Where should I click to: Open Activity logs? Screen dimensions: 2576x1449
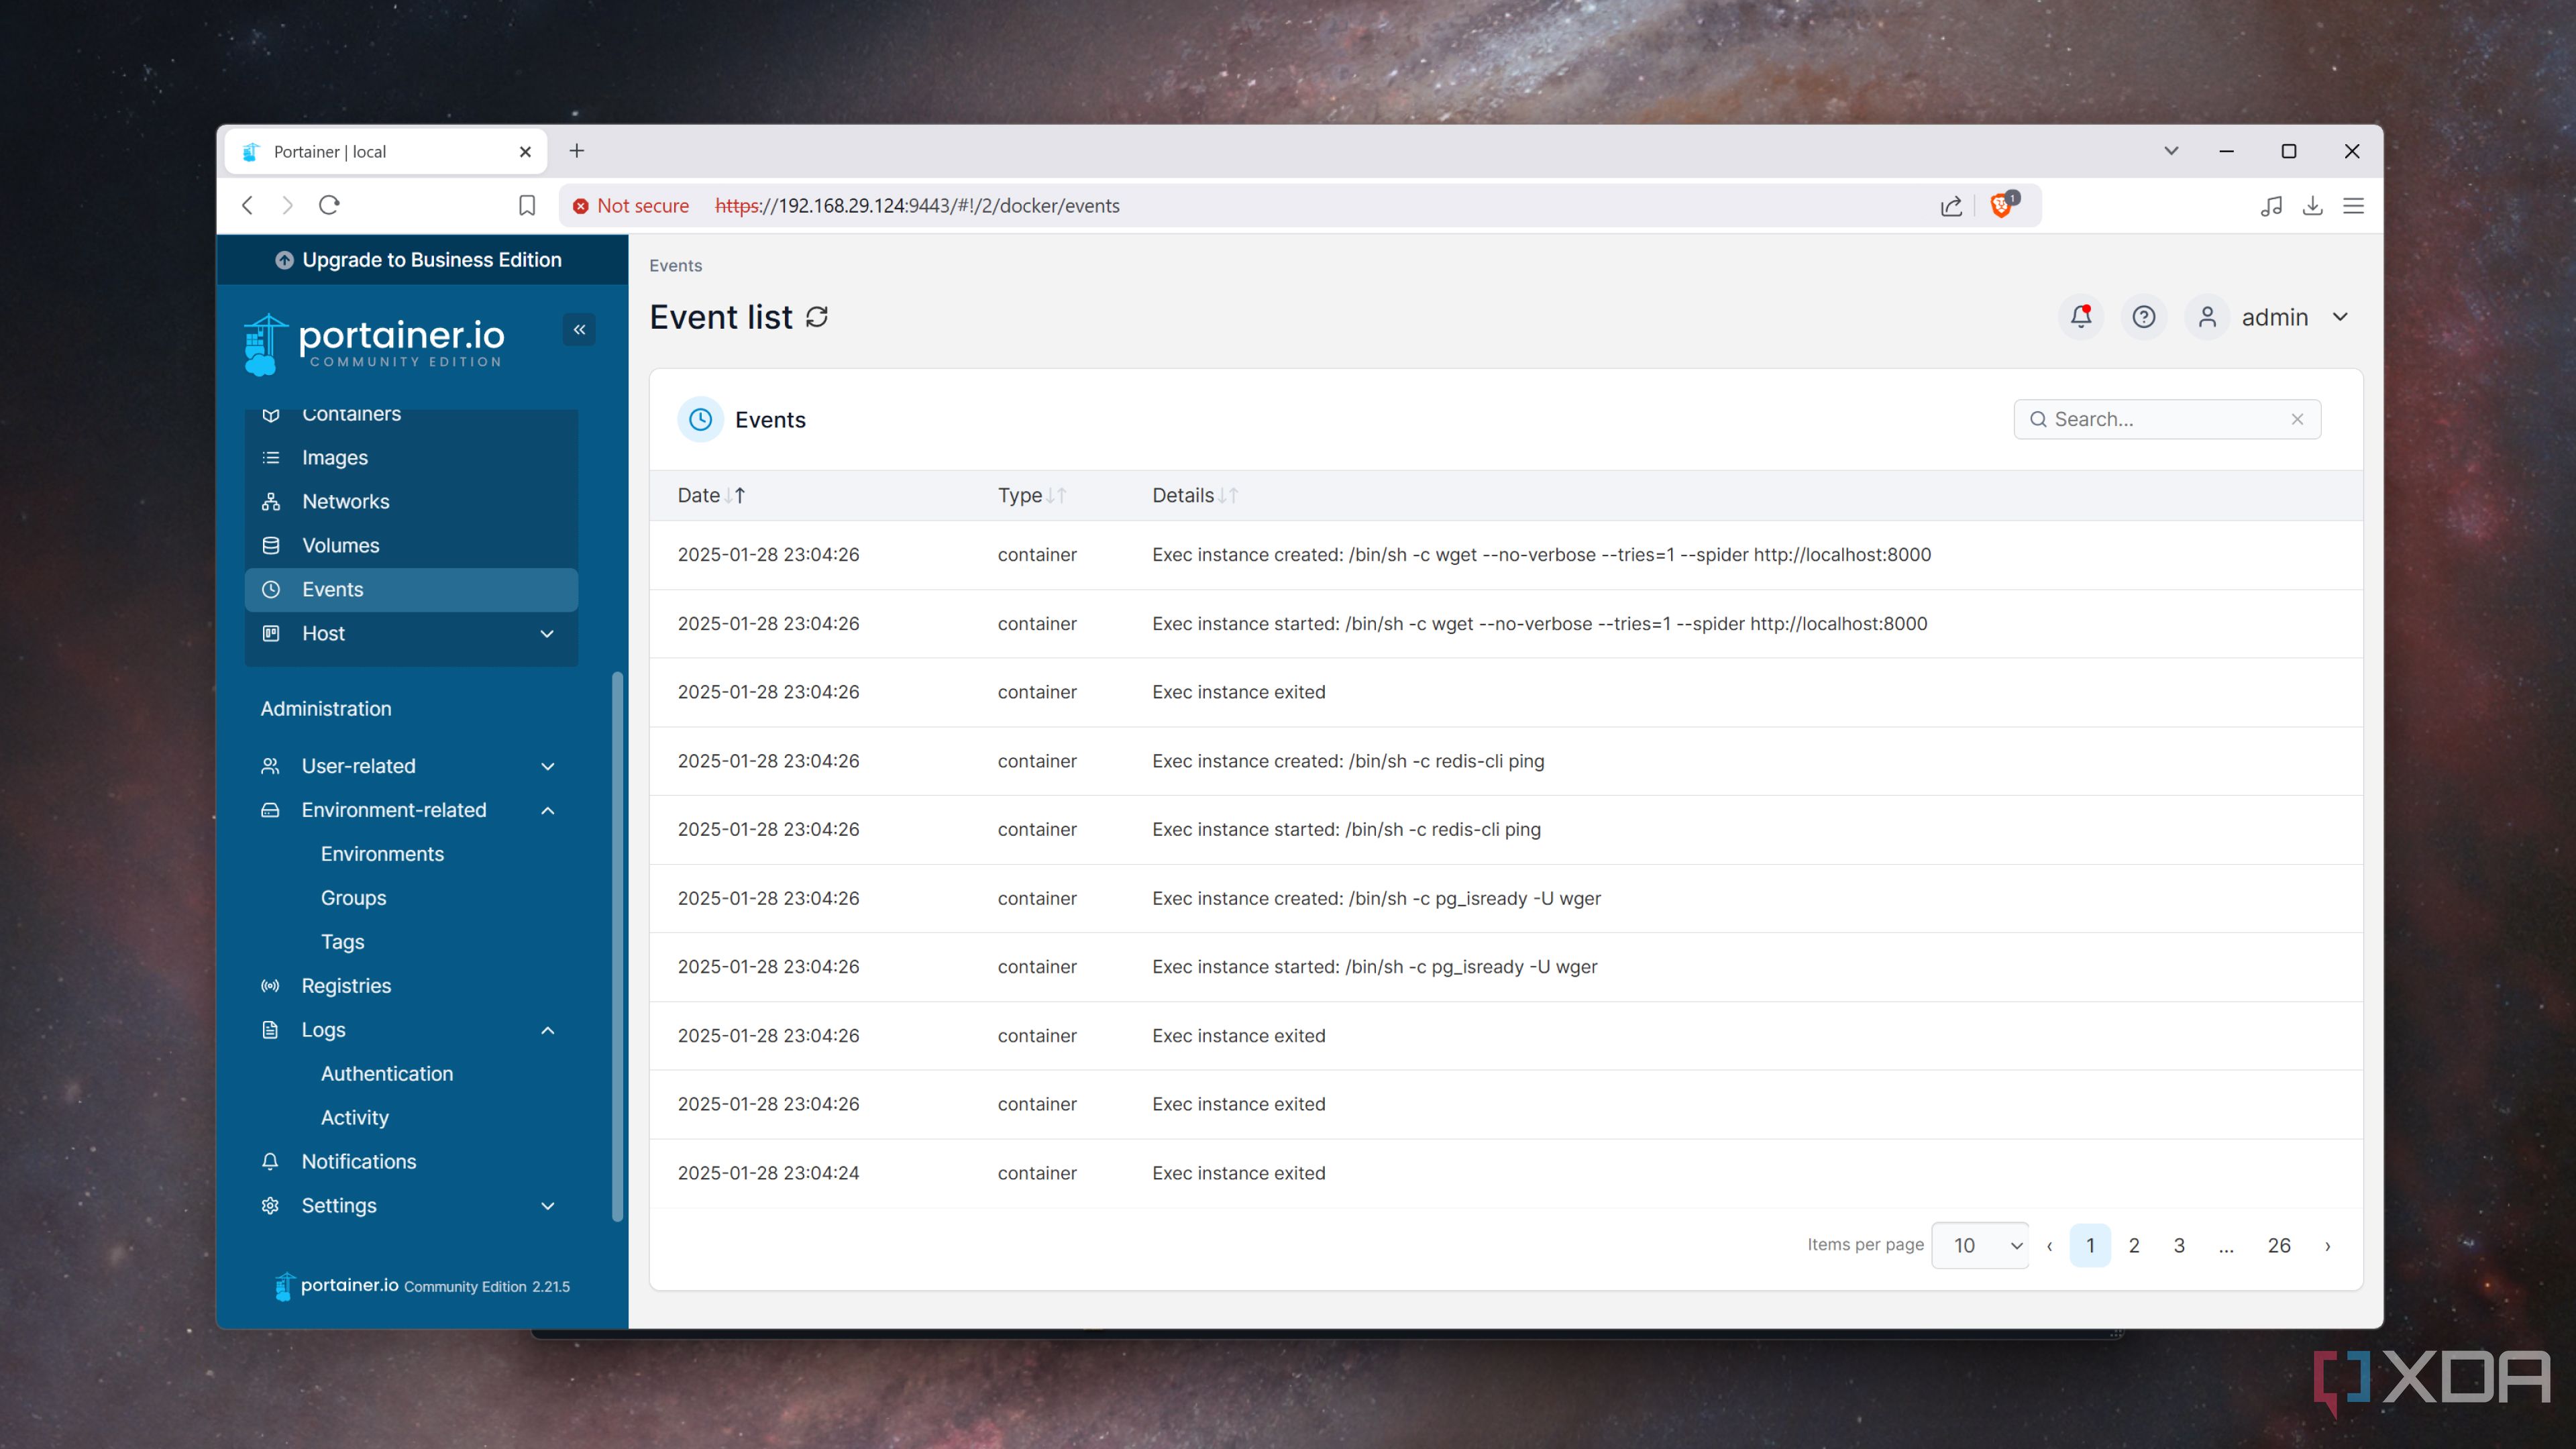(354, 1118)
